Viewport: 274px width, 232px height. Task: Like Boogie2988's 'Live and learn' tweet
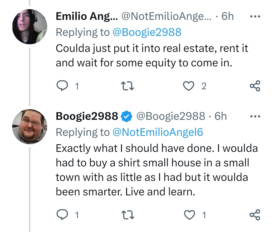click(x=188, y=215)
